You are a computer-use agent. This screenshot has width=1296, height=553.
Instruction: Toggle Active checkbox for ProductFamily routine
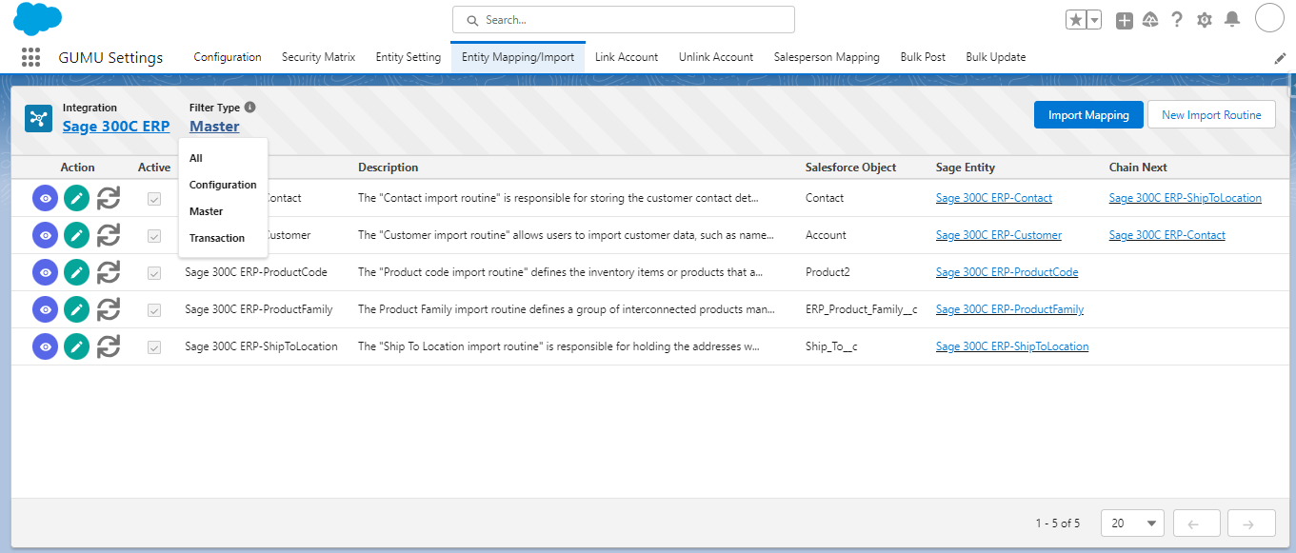point(153,310)
